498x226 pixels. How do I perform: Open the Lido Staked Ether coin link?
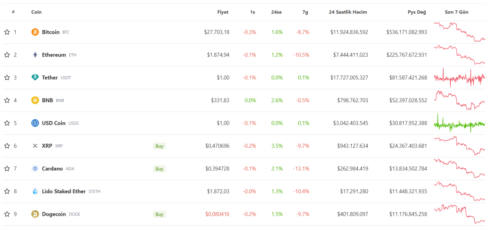click(63, 191)
